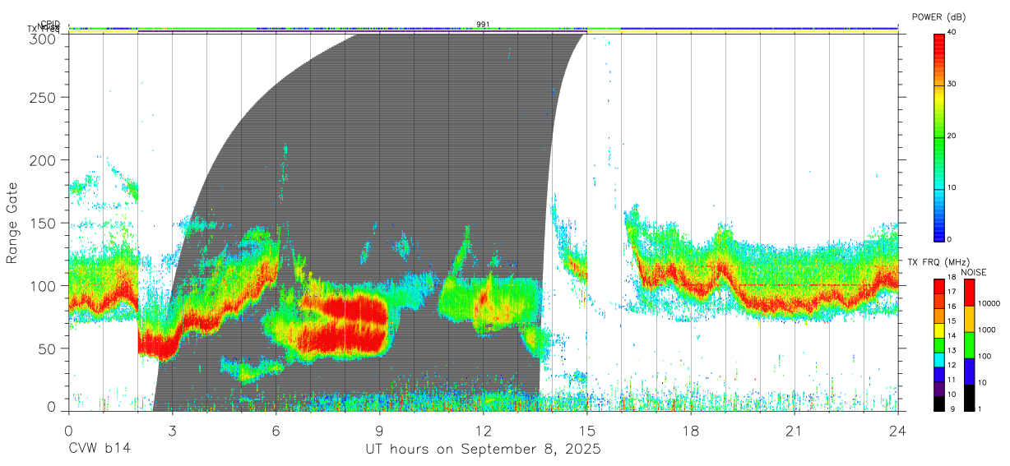Screen dimensions: 1010x466
Task: Click the UT hours on September 8, 2025 title
Action: [483, 450]
